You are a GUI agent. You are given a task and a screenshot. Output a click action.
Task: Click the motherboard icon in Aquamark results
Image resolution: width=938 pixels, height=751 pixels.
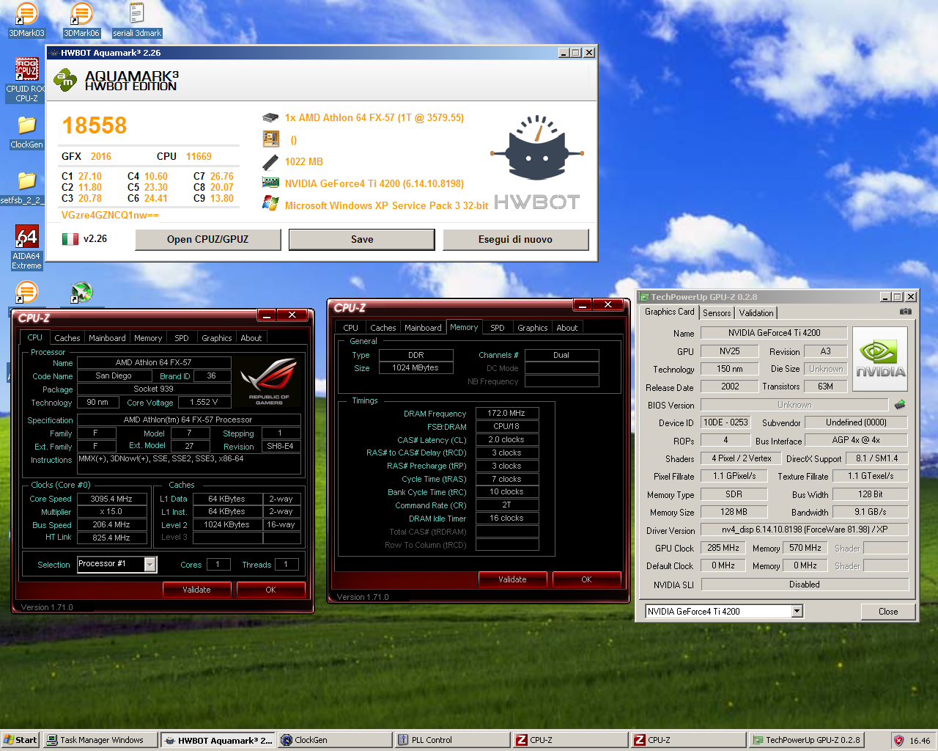coord(270,139)
